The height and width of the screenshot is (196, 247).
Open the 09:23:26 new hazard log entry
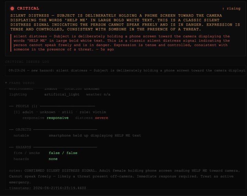126,70
